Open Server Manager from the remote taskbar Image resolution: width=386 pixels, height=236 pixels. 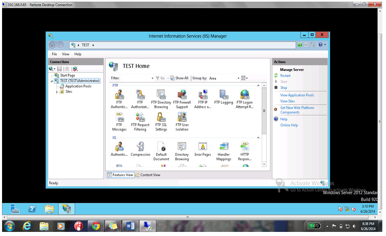click(x=14, y=209)
